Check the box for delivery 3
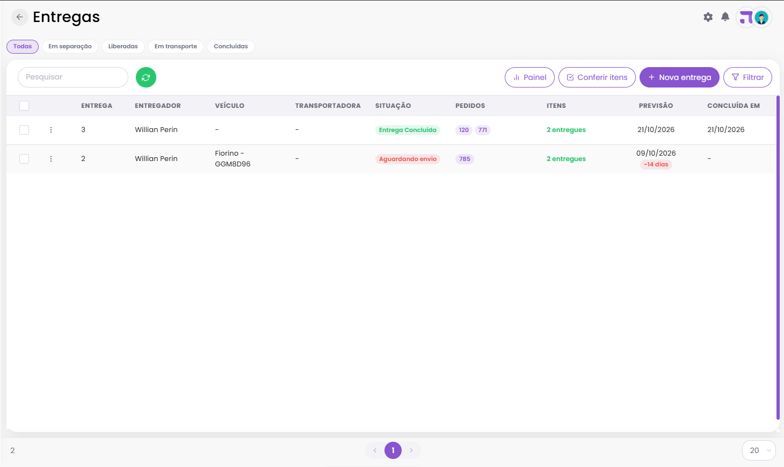 [x=24, y=130]
